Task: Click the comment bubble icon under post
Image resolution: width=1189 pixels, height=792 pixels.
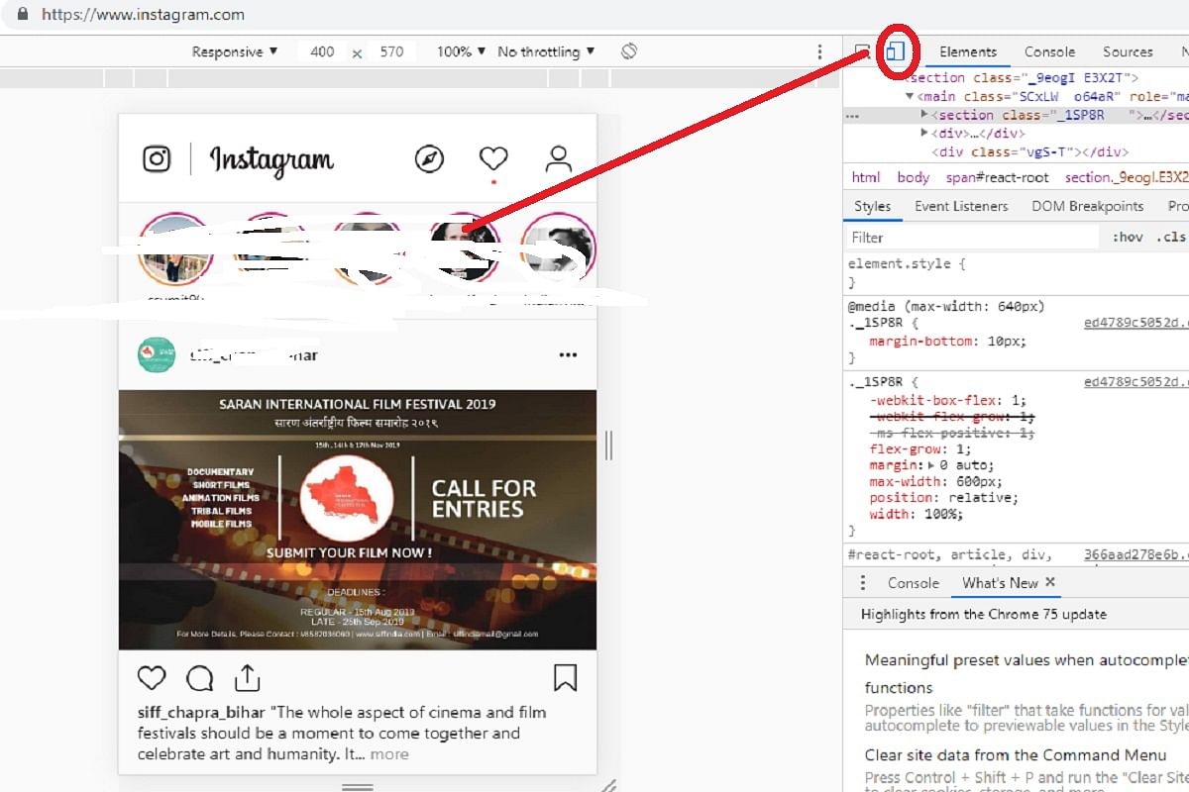Action: 200,678
